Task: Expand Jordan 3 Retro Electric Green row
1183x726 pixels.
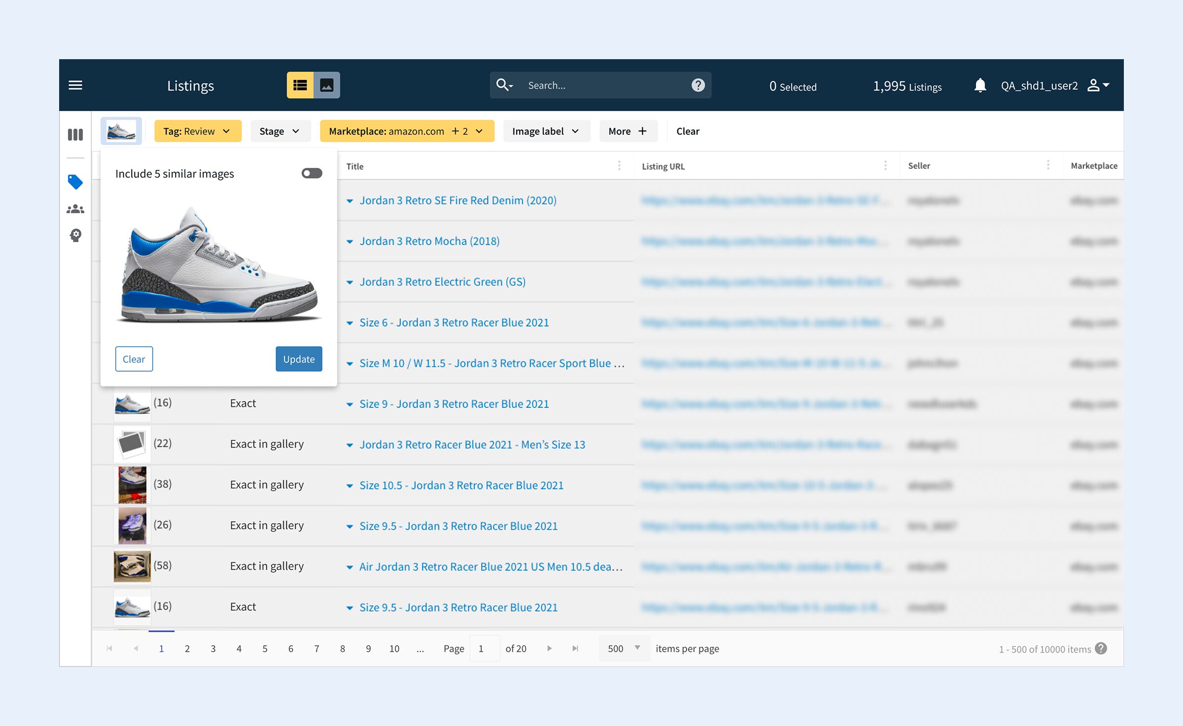Action: coord(349,282)
